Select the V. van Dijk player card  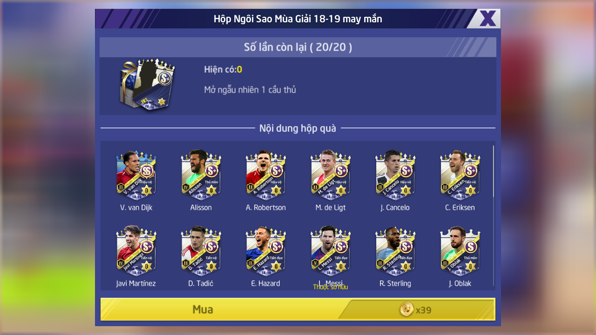(136, 175)
